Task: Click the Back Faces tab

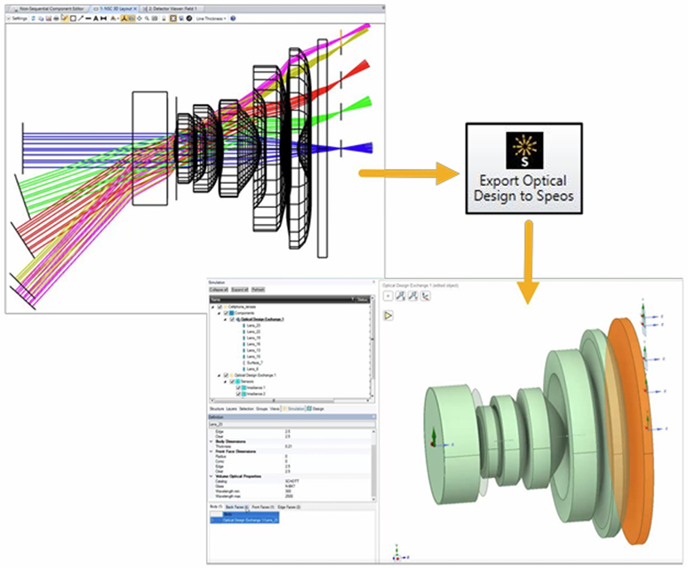Action: pyautogui.click(x=237, y=507)
